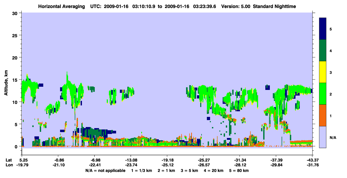This screenshot has height=178, width=347.
Task: Click the 'Standard Nighttime' text
Action: tap(275, 6)
